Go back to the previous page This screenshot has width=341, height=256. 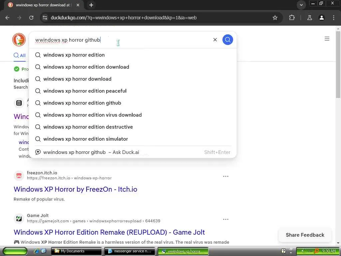coord(7,18)
